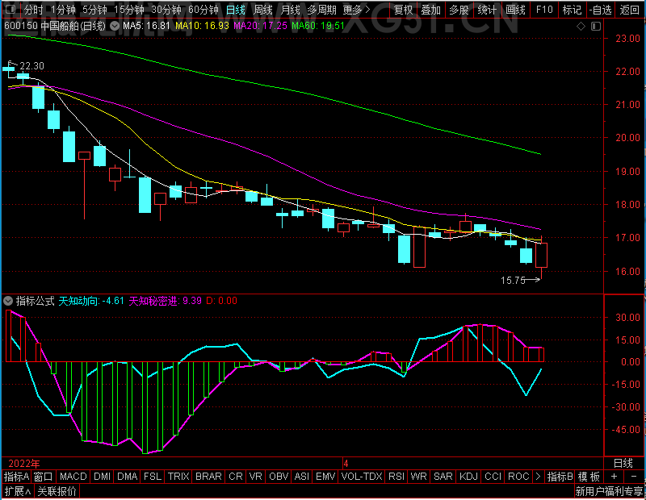Open the 多周期 multi-period view

321,10
